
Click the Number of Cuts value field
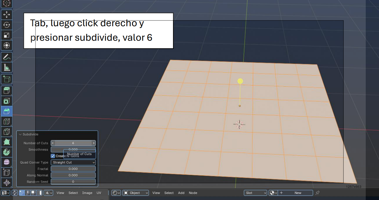coord(73,143)
